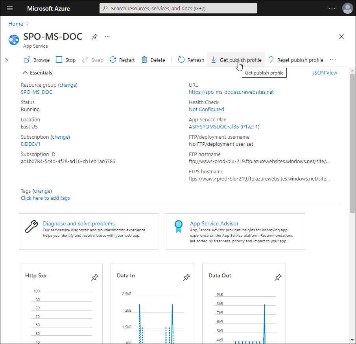Open the JSON View link
Image resolution: width=356 pixels, height=344 pixels.
pos(325,73)
